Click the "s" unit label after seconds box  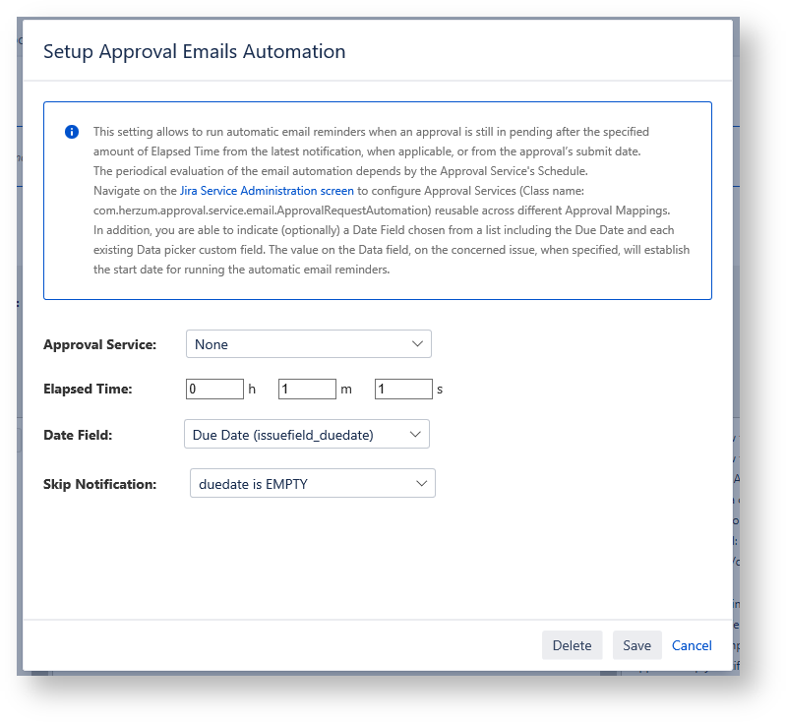[440, 390]
